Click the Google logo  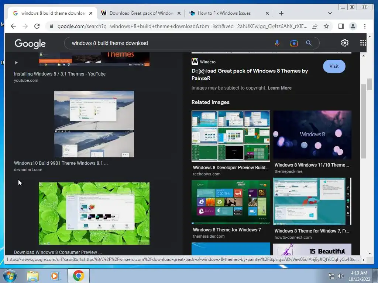coord(30,43)
